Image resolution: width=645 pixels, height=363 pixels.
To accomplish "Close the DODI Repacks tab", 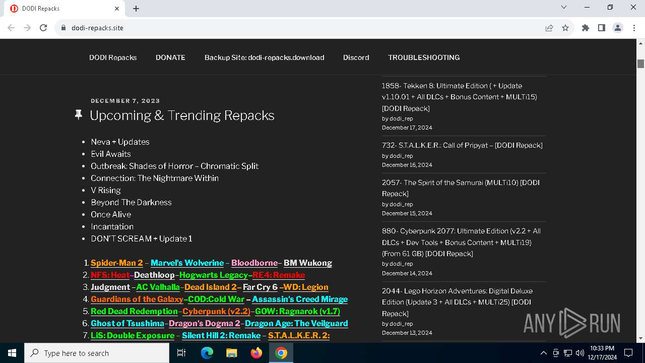I will pyautogui.click(x=117, y=8).
